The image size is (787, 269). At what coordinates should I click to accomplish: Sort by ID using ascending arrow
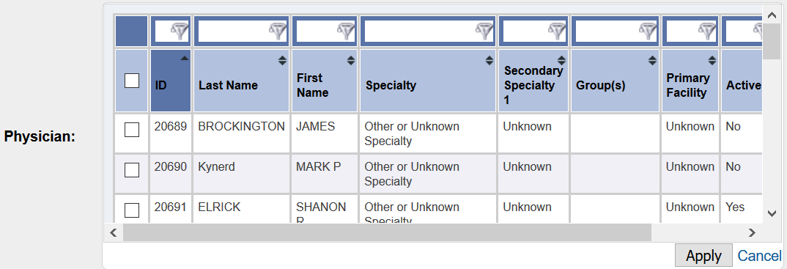coord(185,58)
